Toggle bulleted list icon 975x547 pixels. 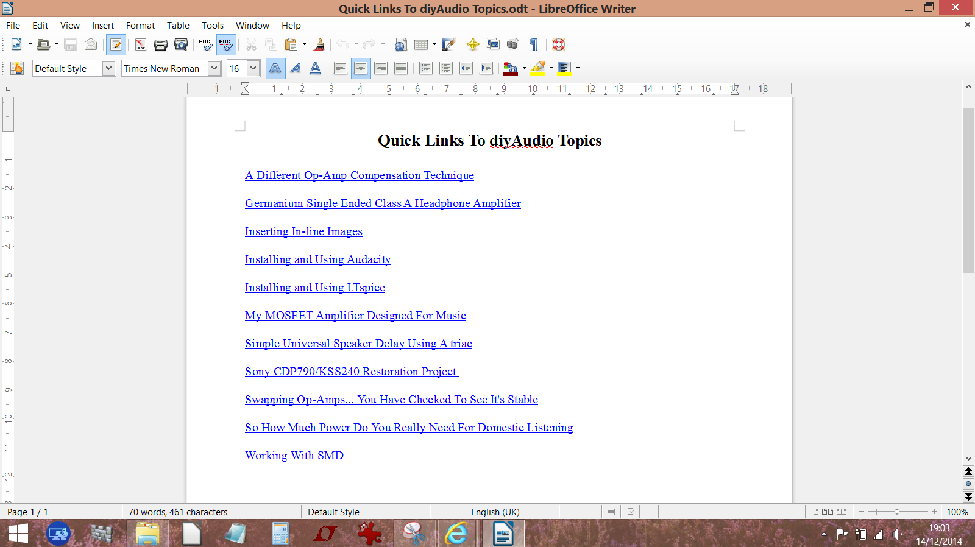(x=446, y=68)
